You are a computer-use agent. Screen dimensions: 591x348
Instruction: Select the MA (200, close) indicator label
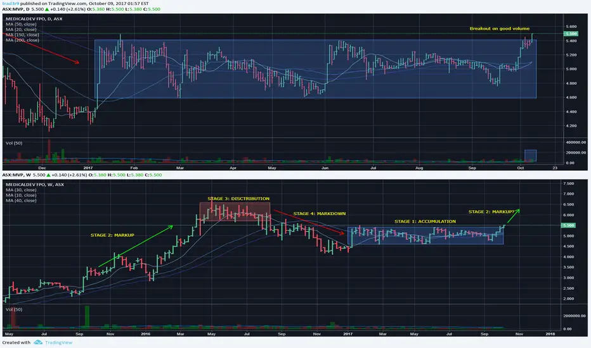coord(22,40)
